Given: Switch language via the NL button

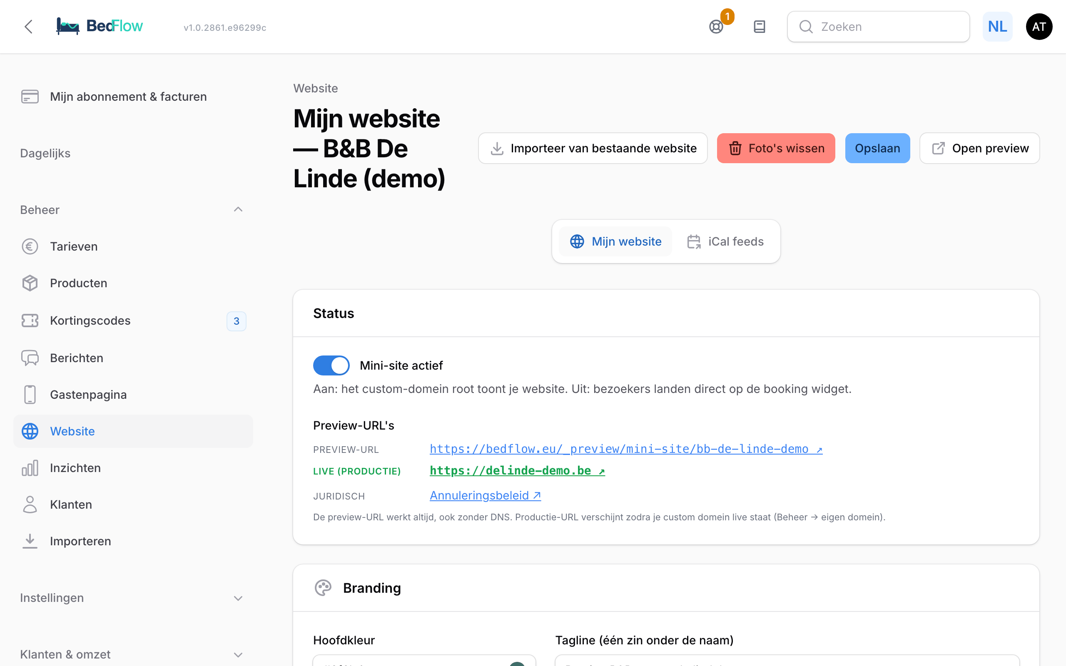Looking at the screenshot, I should click(x=997, y=27).
